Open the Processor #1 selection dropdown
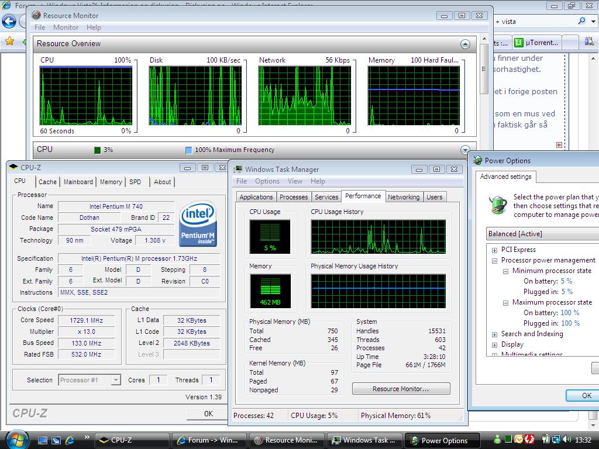 116,380
